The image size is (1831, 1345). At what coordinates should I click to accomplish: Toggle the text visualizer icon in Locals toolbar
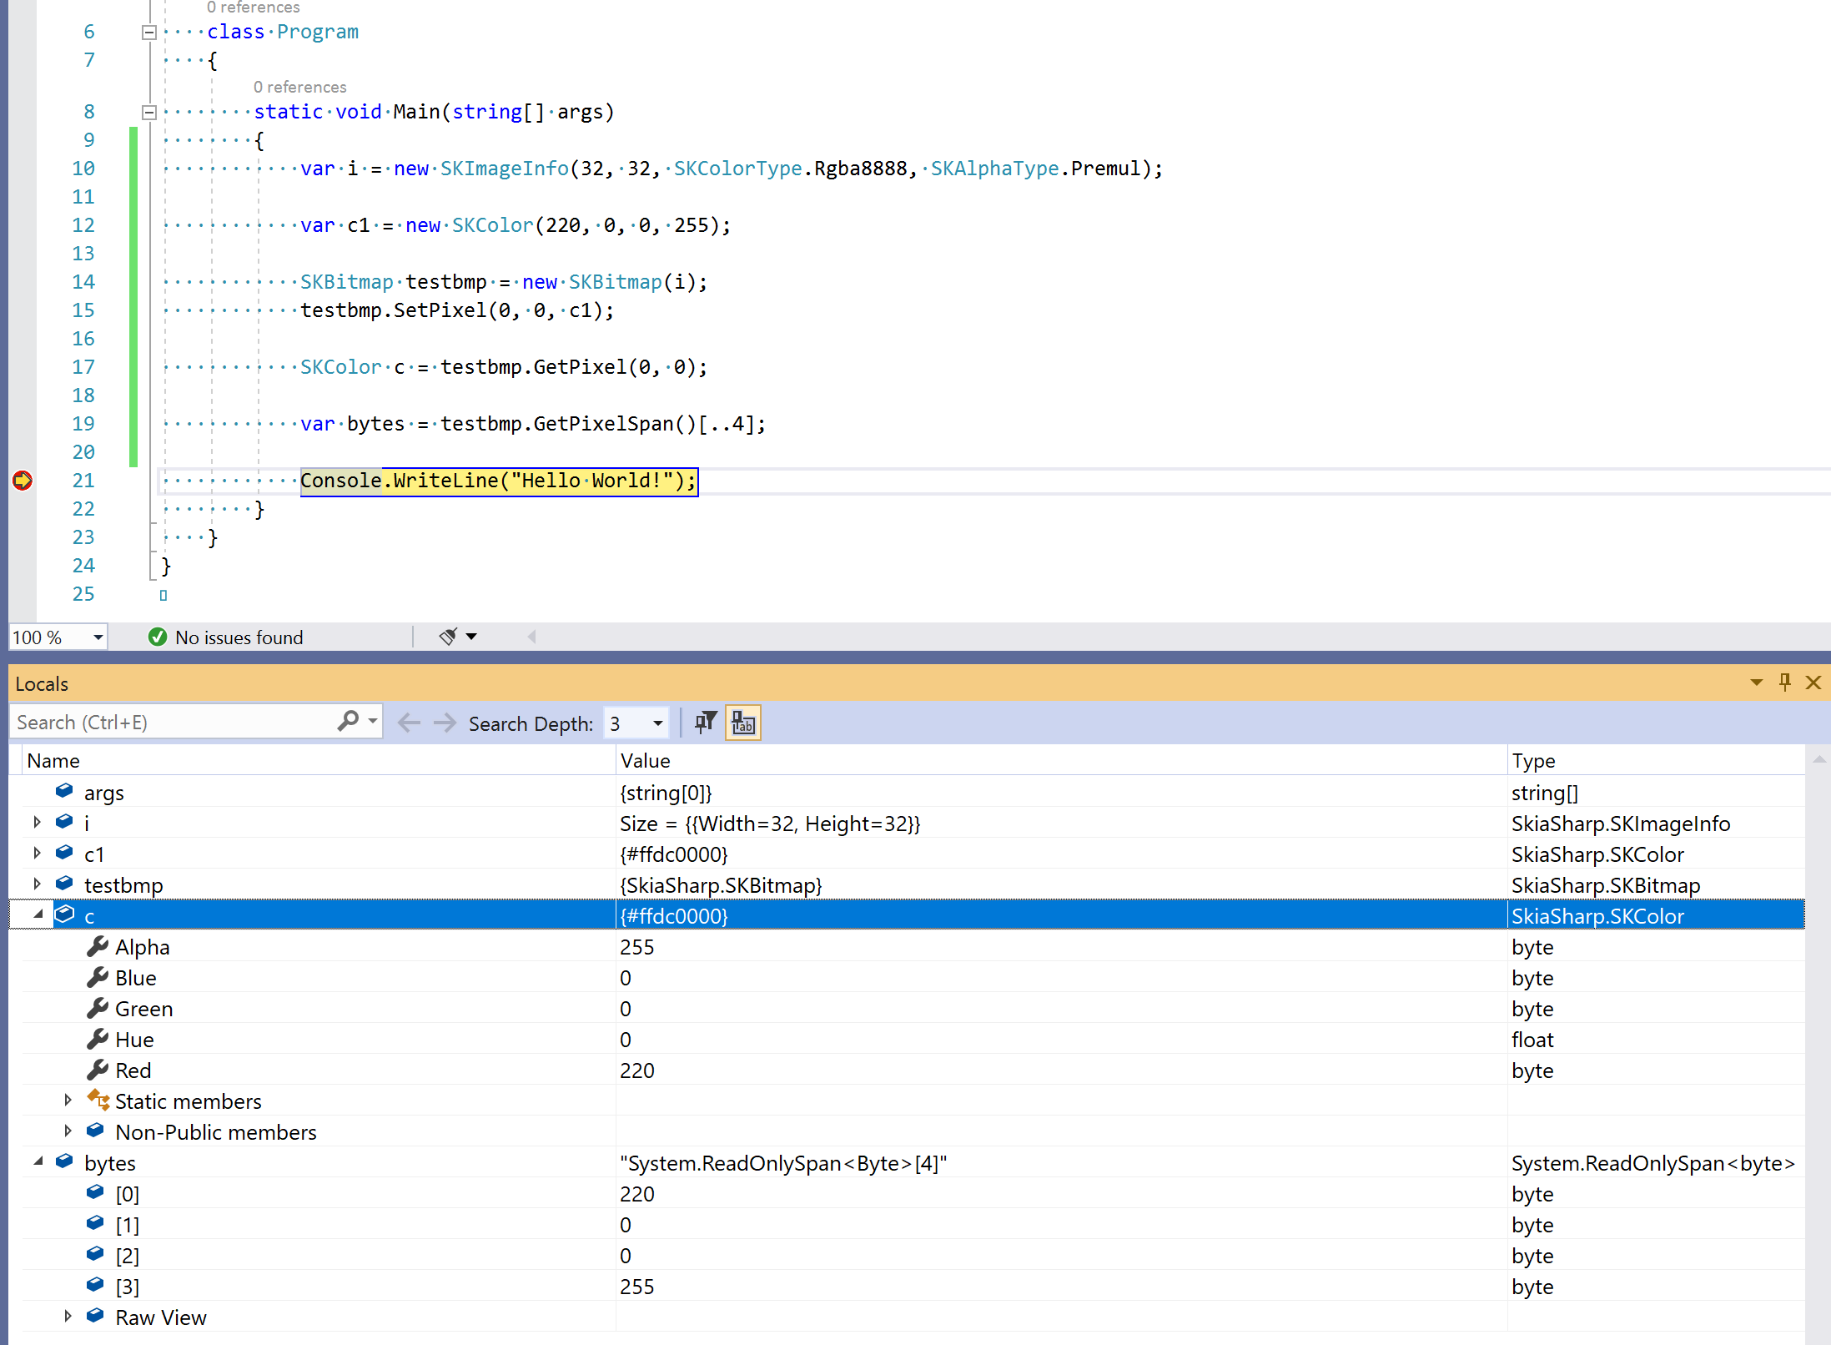(x=742, y=723)
